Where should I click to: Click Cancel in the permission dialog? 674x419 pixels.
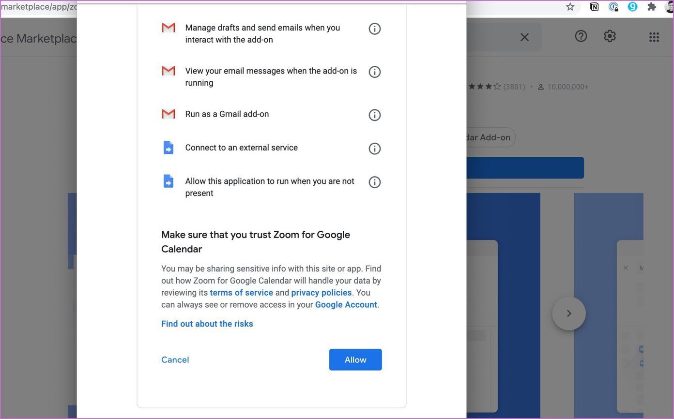coord(175,359)
